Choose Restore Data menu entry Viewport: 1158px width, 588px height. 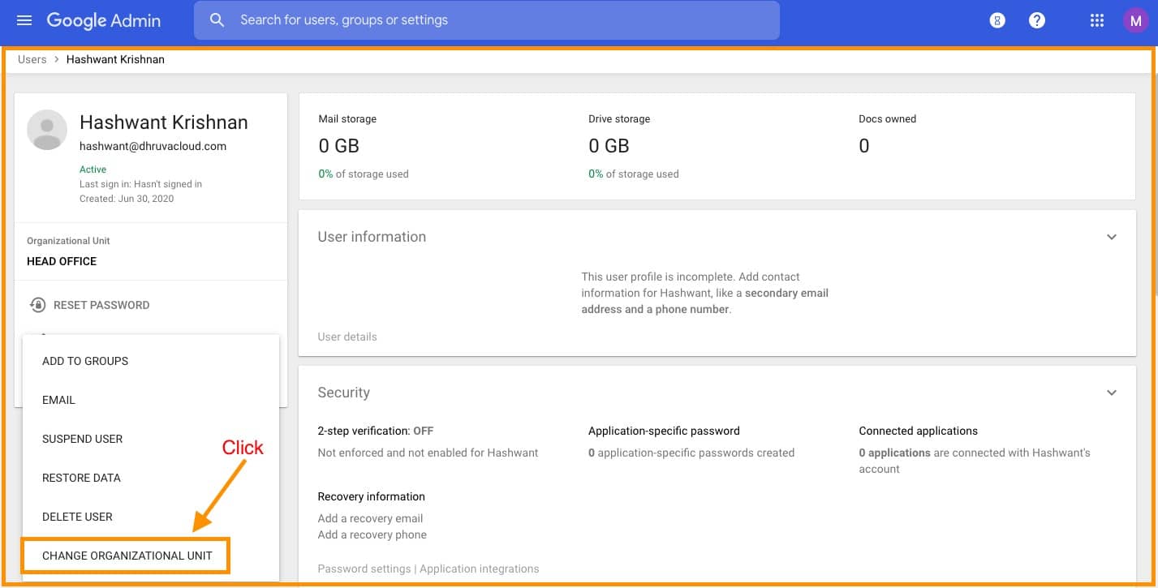pos(81,478)
